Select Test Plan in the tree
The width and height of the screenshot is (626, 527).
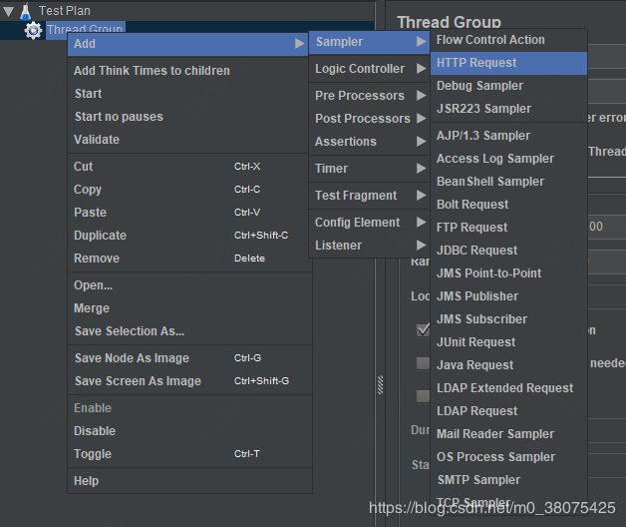click(64, 11)
